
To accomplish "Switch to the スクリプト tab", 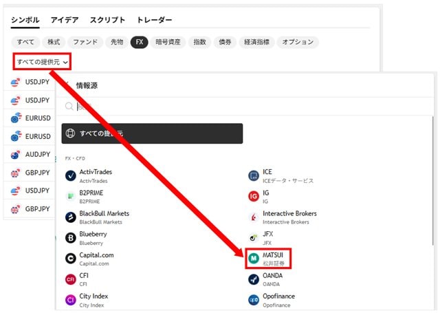I will point(107,20).
